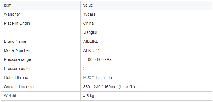
Task: Click the 'ALKT511' model value
Action: 91,50
